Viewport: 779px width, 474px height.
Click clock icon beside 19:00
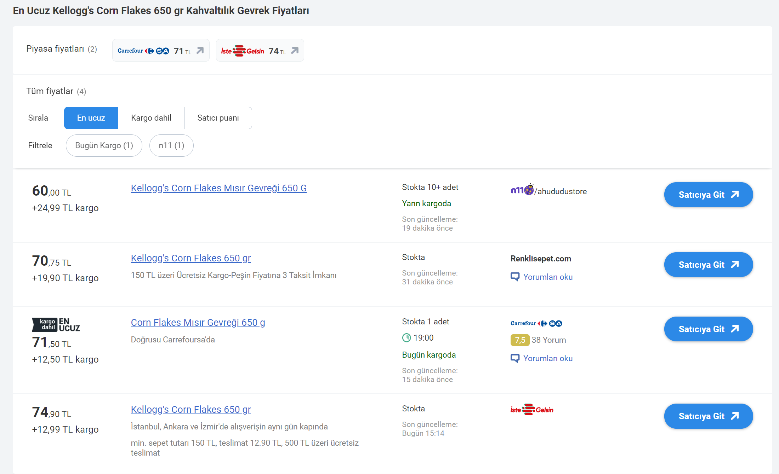(x=406, y=338)
